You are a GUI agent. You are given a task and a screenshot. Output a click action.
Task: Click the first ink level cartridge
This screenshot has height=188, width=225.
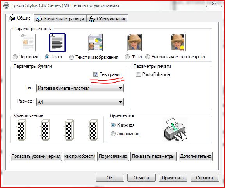21,130
